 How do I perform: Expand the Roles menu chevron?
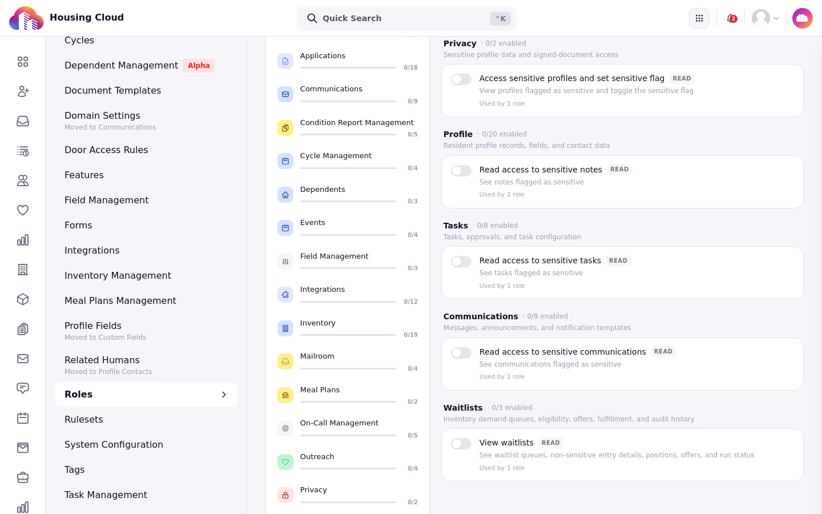coord(224,395)
